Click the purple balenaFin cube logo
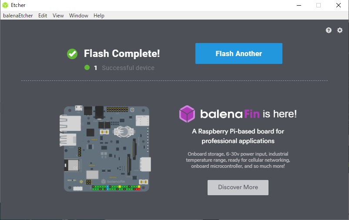This screenshot has height=220, width=349. pos(187,114)
